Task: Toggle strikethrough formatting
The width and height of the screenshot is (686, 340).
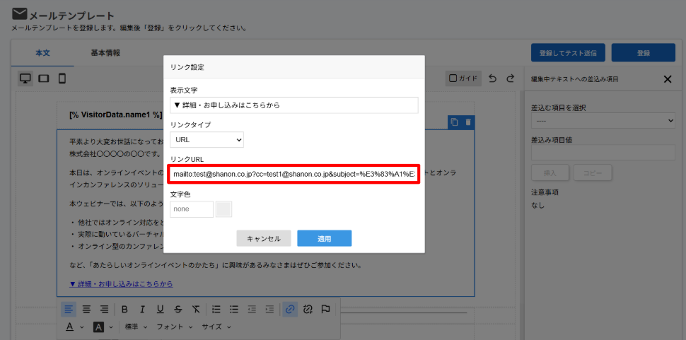Action: click(178, 310)
